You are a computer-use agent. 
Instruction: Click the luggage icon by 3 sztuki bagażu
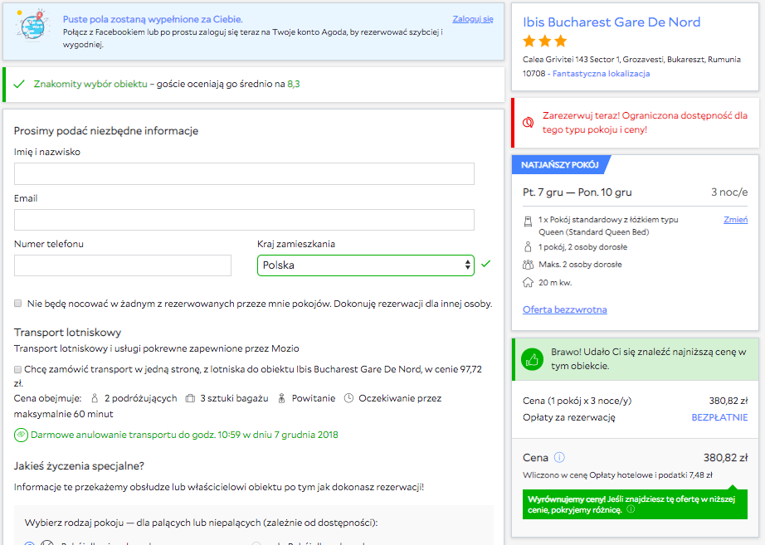click(x=190, y=399)
